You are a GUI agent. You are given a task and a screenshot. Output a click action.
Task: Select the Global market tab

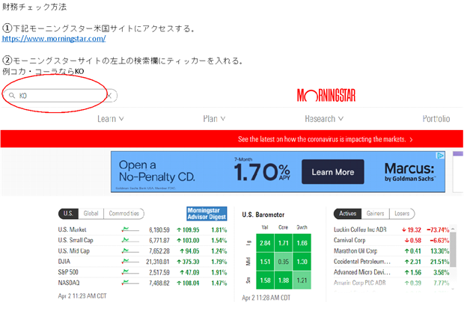click(91, 214)
